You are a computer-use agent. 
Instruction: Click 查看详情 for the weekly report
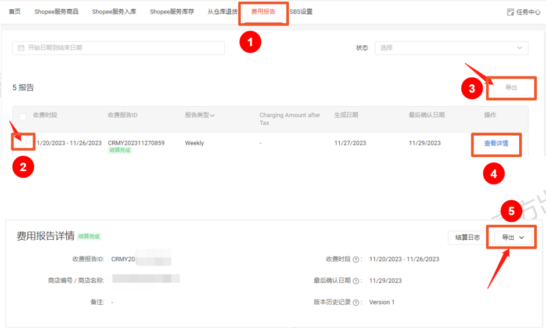496,143
